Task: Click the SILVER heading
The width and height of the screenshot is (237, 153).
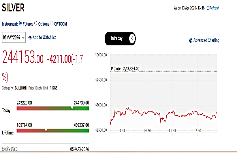Action: point(13,7)
